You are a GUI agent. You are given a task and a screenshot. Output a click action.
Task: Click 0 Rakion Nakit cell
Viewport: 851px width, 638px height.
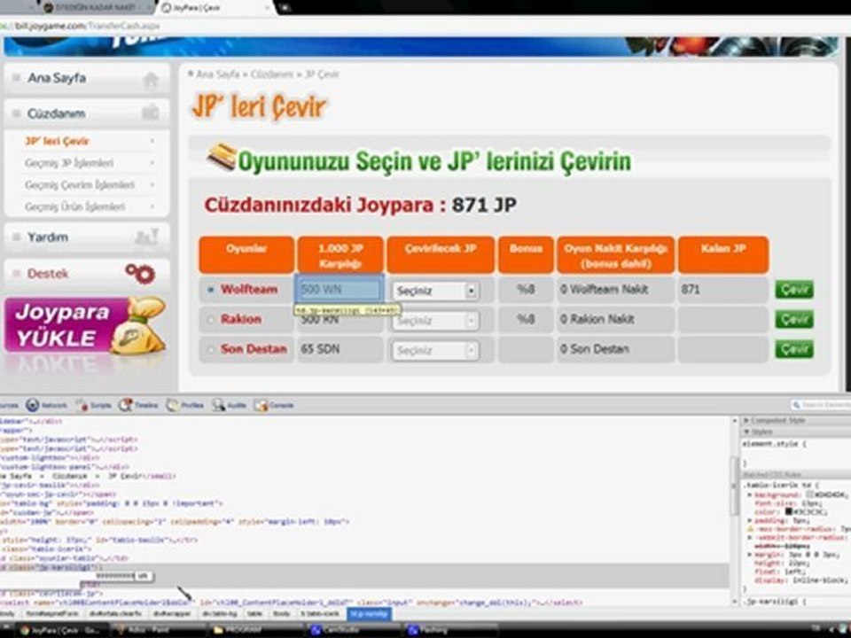click(x=615, y=320)
